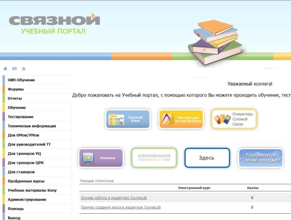291x220 pixels.
Task: Go to Тестирование menu item
Action: click(21, 117)
